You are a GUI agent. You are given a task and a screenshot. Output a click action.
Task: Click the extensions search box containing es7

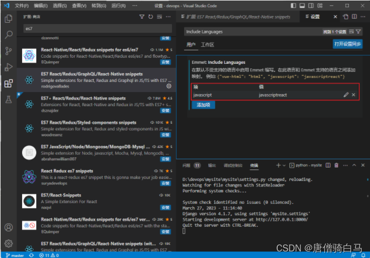97,29
